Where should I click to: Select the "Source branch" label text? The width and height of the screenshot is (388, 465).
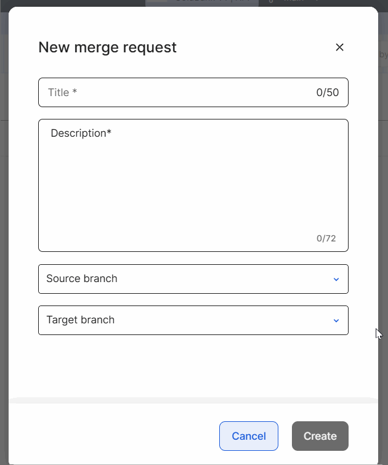pos(81,279)
